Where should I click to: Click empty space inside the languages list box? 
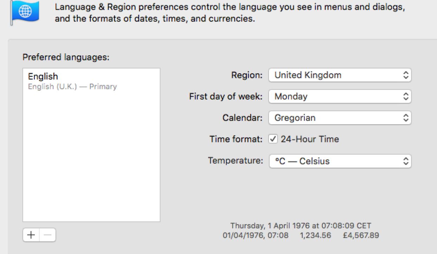(x=91, y=158)
